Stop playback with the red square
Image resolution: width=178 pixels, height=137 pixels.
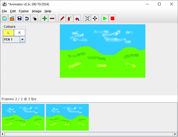tap(112, 18)
